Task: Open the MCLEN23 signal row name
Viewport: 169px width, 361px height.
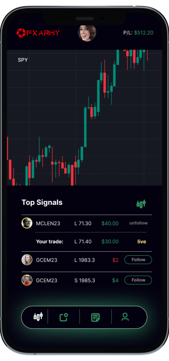Action: 48,223
